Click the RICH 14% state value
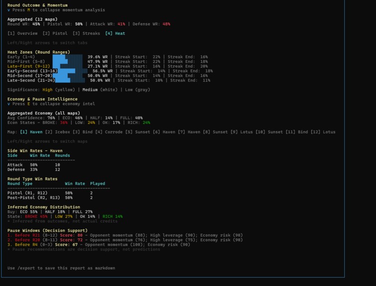Screen dimensions: 376x286 point(112,216)
